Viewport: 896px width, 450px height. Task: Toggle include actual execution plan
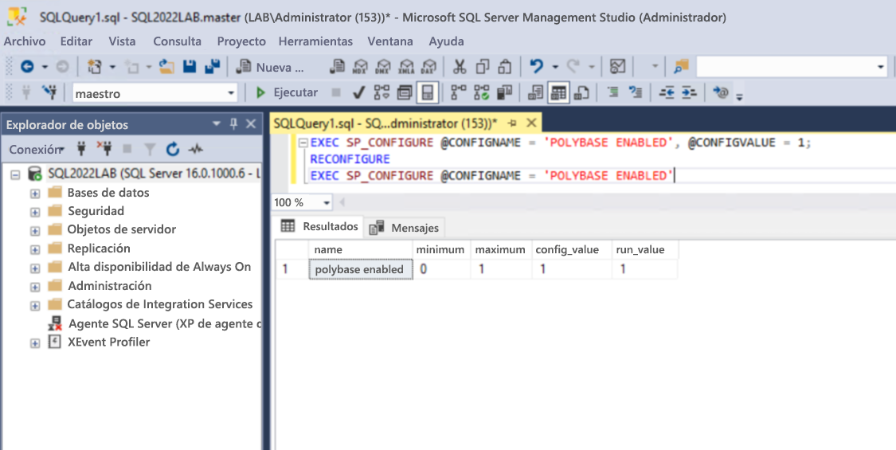click(458, 92)
